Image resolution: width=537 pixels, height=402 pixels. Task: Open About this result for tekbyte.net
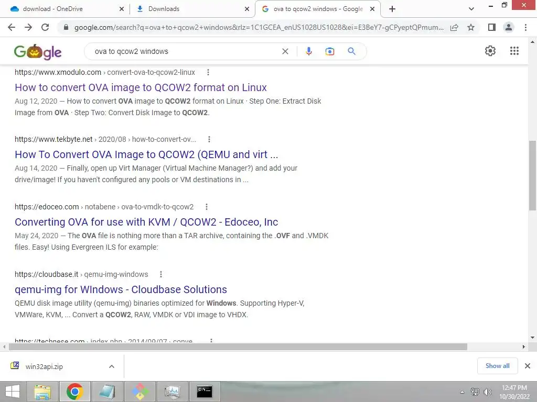(x=209, y=139)
